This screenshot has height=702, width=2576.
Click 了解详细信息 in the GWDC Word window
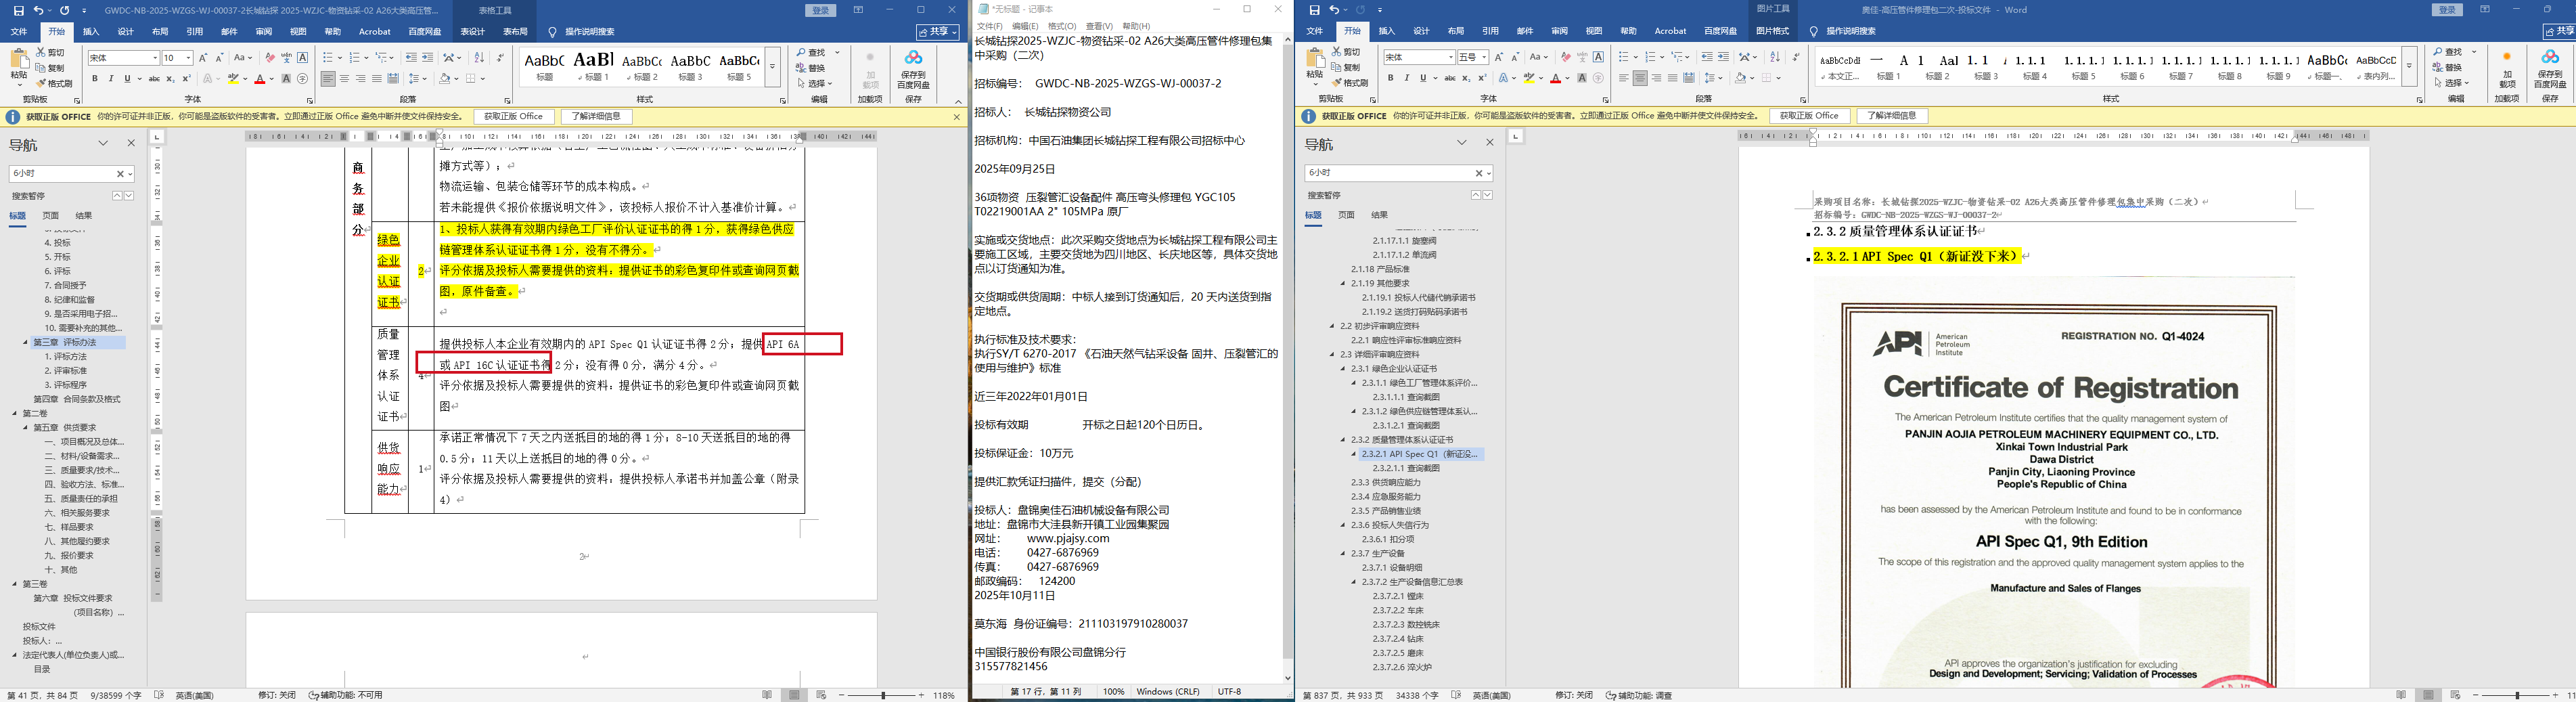point(597,117)
